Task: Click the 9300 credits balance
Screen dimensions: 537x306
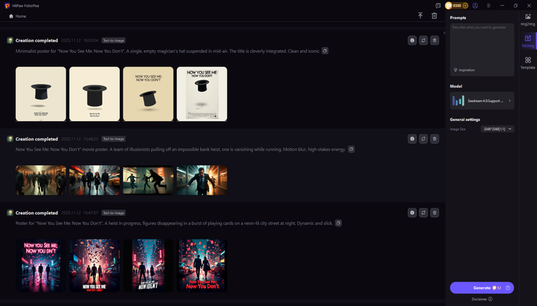Action: click(457, 5)
